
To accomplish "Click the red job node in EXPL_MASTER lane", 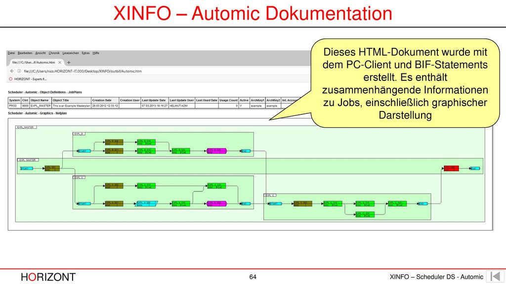I will (x=451, y=169).
